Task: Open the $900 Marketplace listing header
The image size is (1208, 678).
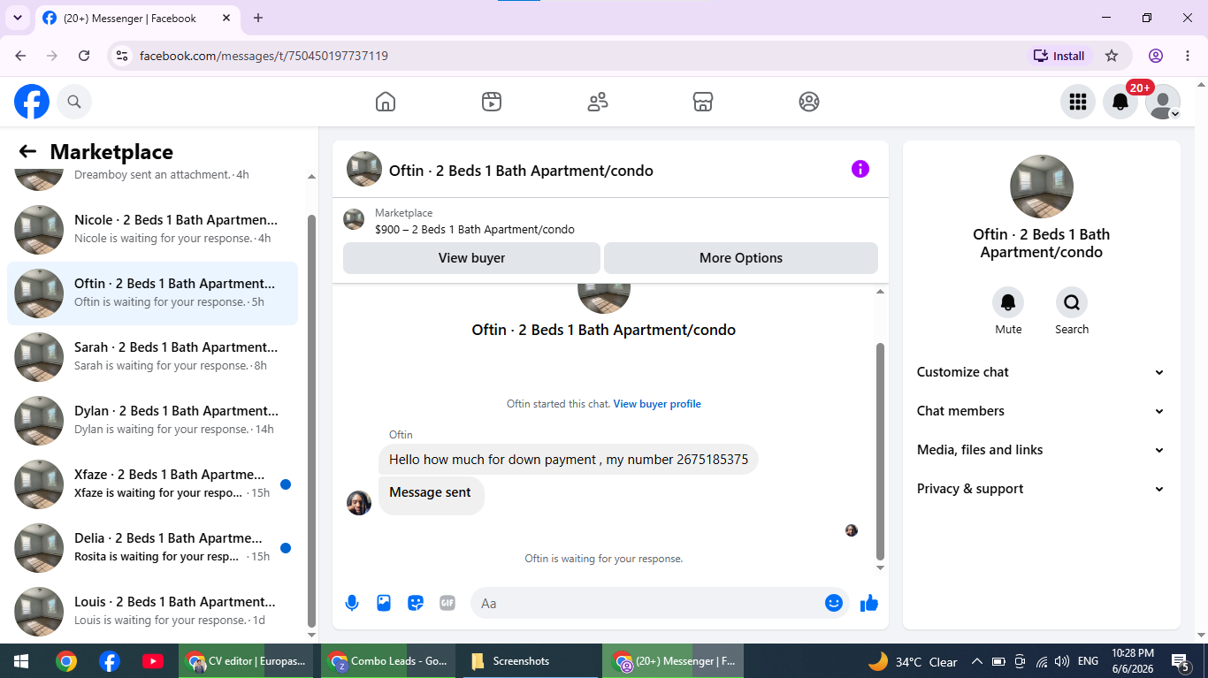Action: pyautogui.click(x=610, y=221)
